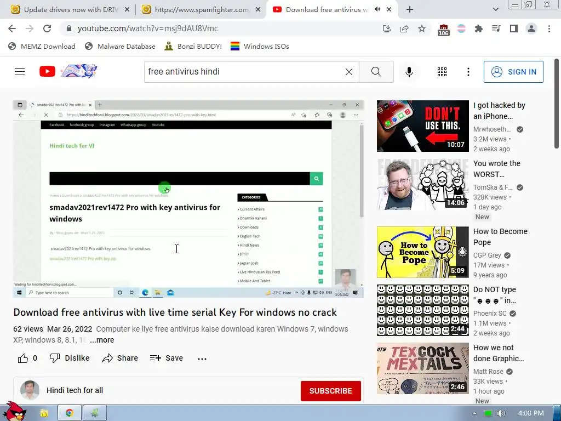Select the Download free antivirus tab
The height and width of the screenshot is (421, 561).
[x=328, y=9]
